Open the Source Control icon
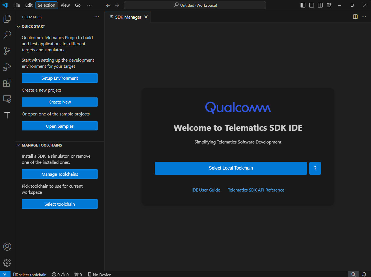 [x=7, y=51]
